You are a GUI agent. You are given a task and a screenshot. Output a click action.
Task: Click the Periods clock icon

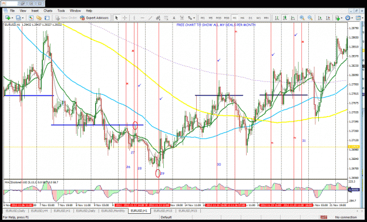(348, 18)
